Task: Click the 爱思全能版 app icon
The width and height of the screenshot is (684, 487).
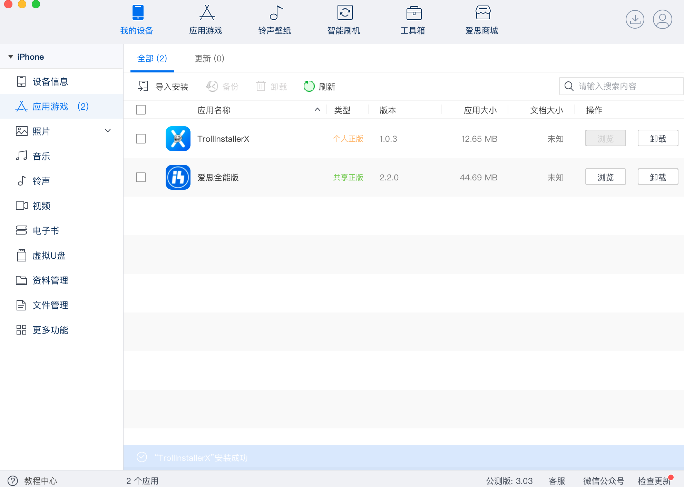Action: [x=178, y=177]
